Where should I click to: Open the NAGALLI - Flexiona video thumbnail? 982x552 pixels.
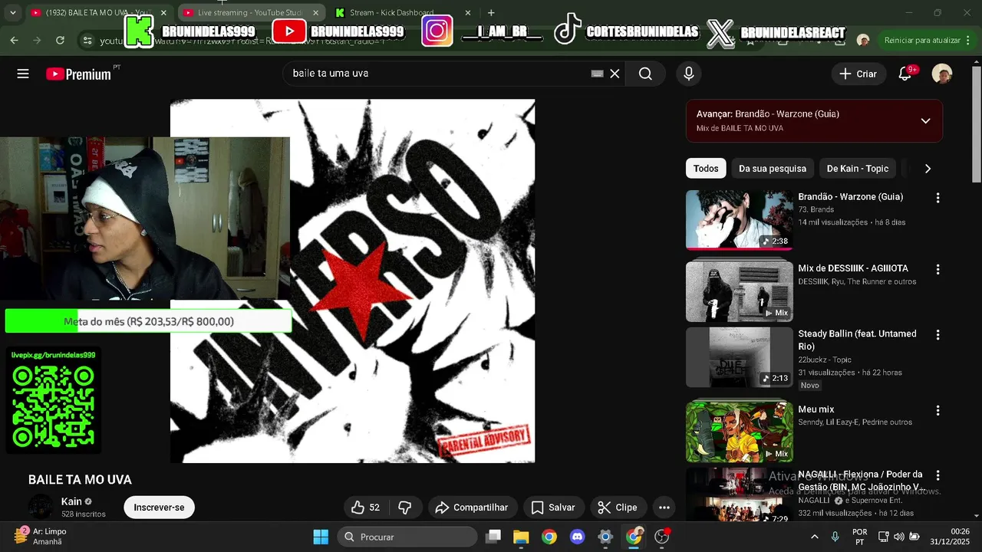740,495
